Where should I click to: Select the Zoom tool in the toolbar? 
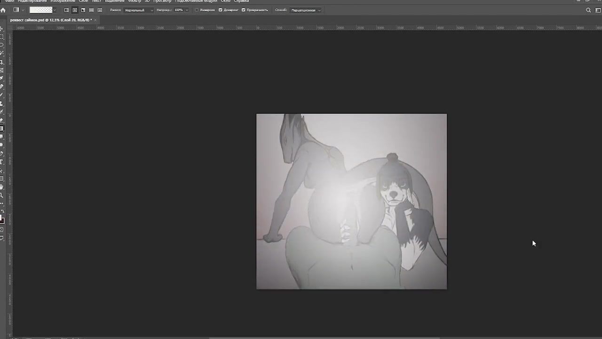2,195
